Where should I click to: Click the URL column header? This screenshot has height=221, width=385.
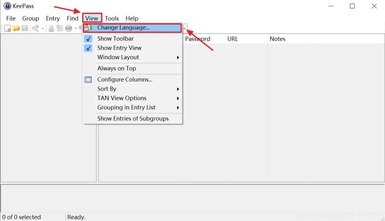pos(246,39)
